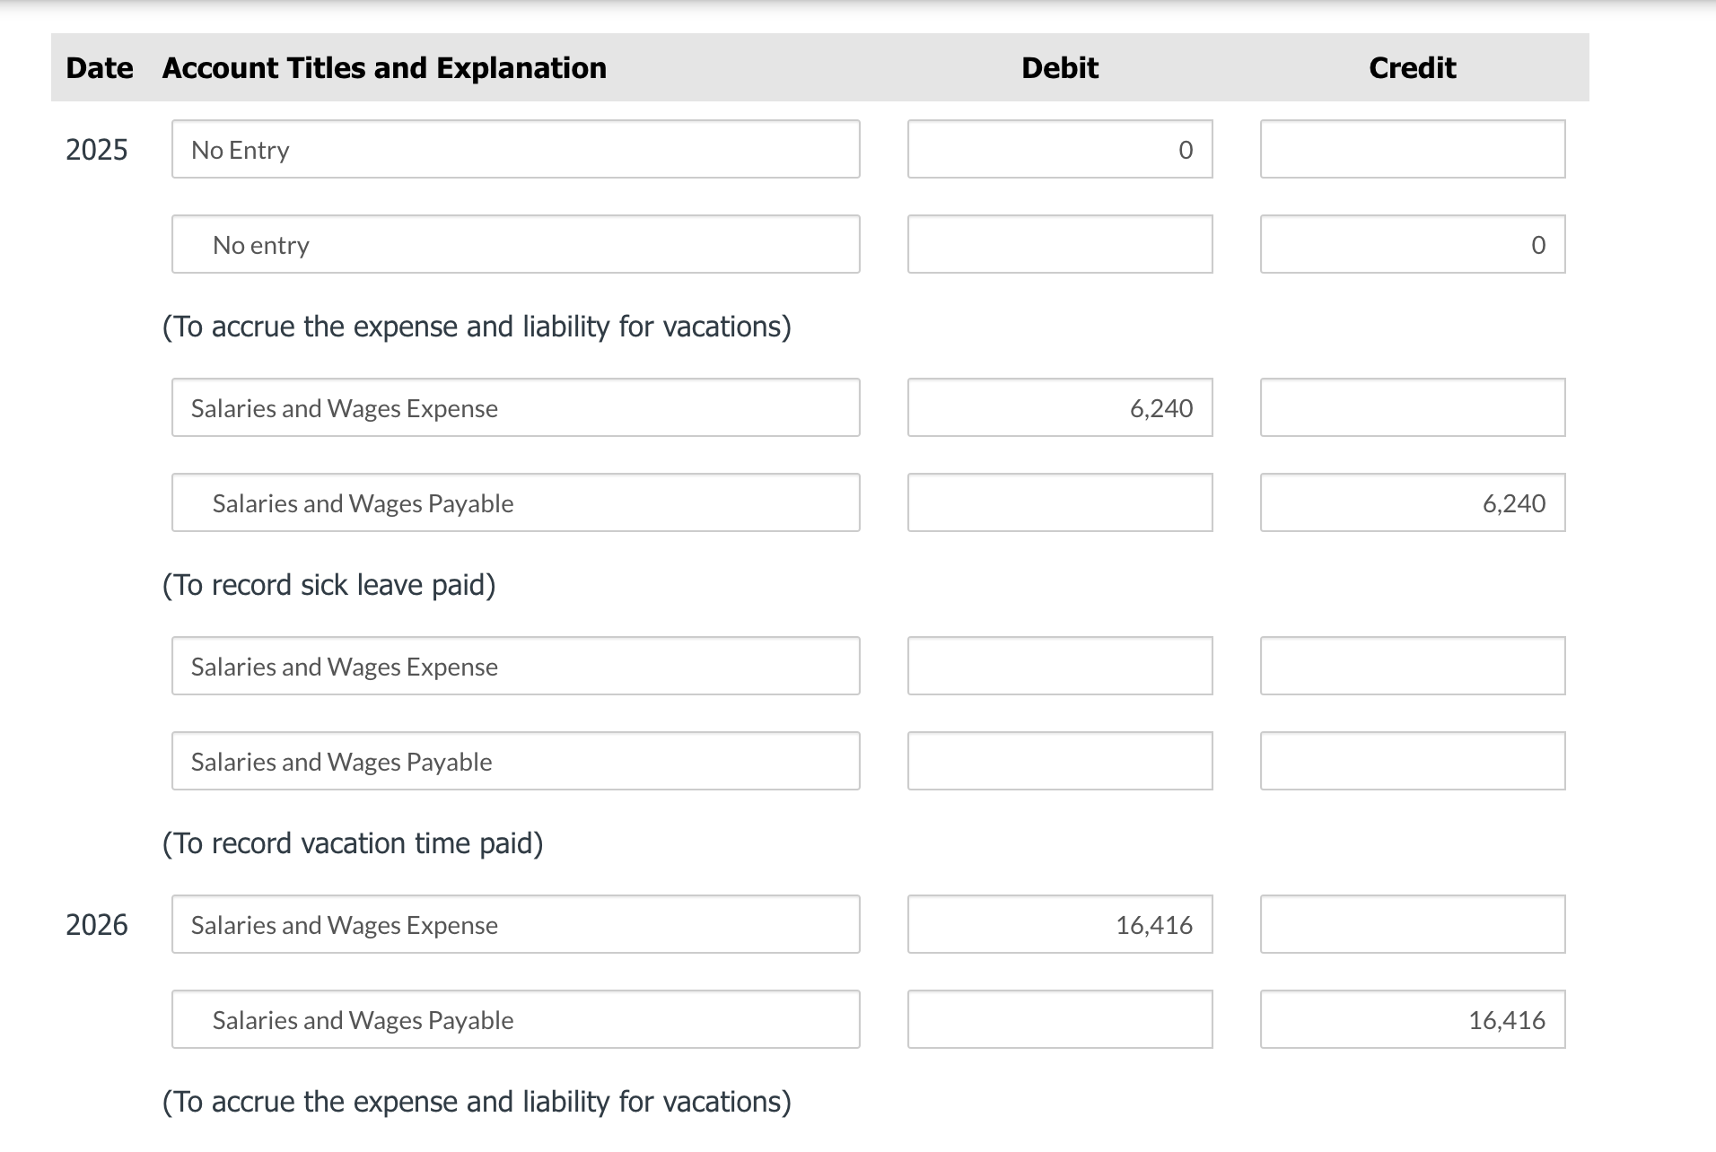Click the debit field showing 6,240
The width and height of the screenshot is (1716, 1152).
click(x=1059, y=407)
